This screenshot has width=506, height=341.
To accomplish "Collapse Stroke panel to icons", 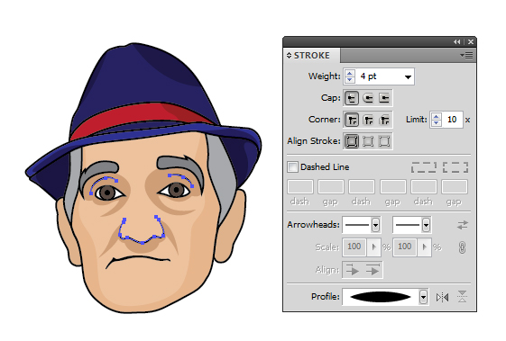I will coord(456,42).
